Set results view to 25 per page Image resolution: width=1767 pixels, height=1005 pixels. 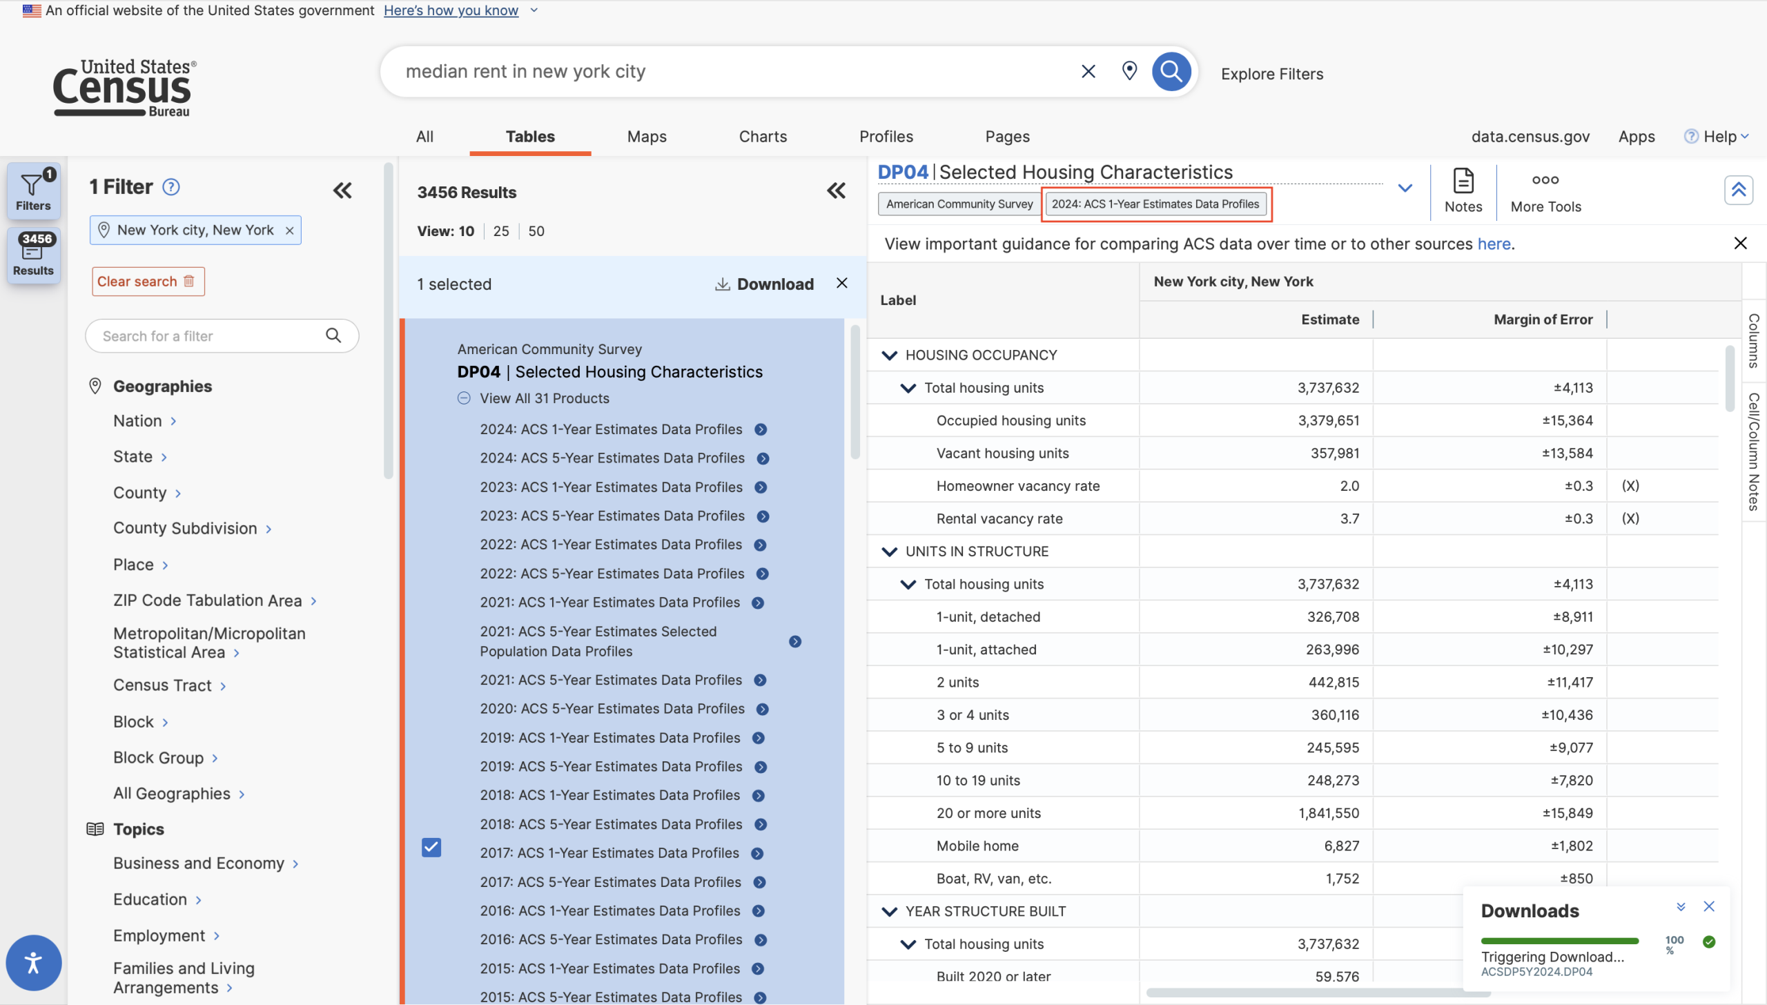[501, 231]
